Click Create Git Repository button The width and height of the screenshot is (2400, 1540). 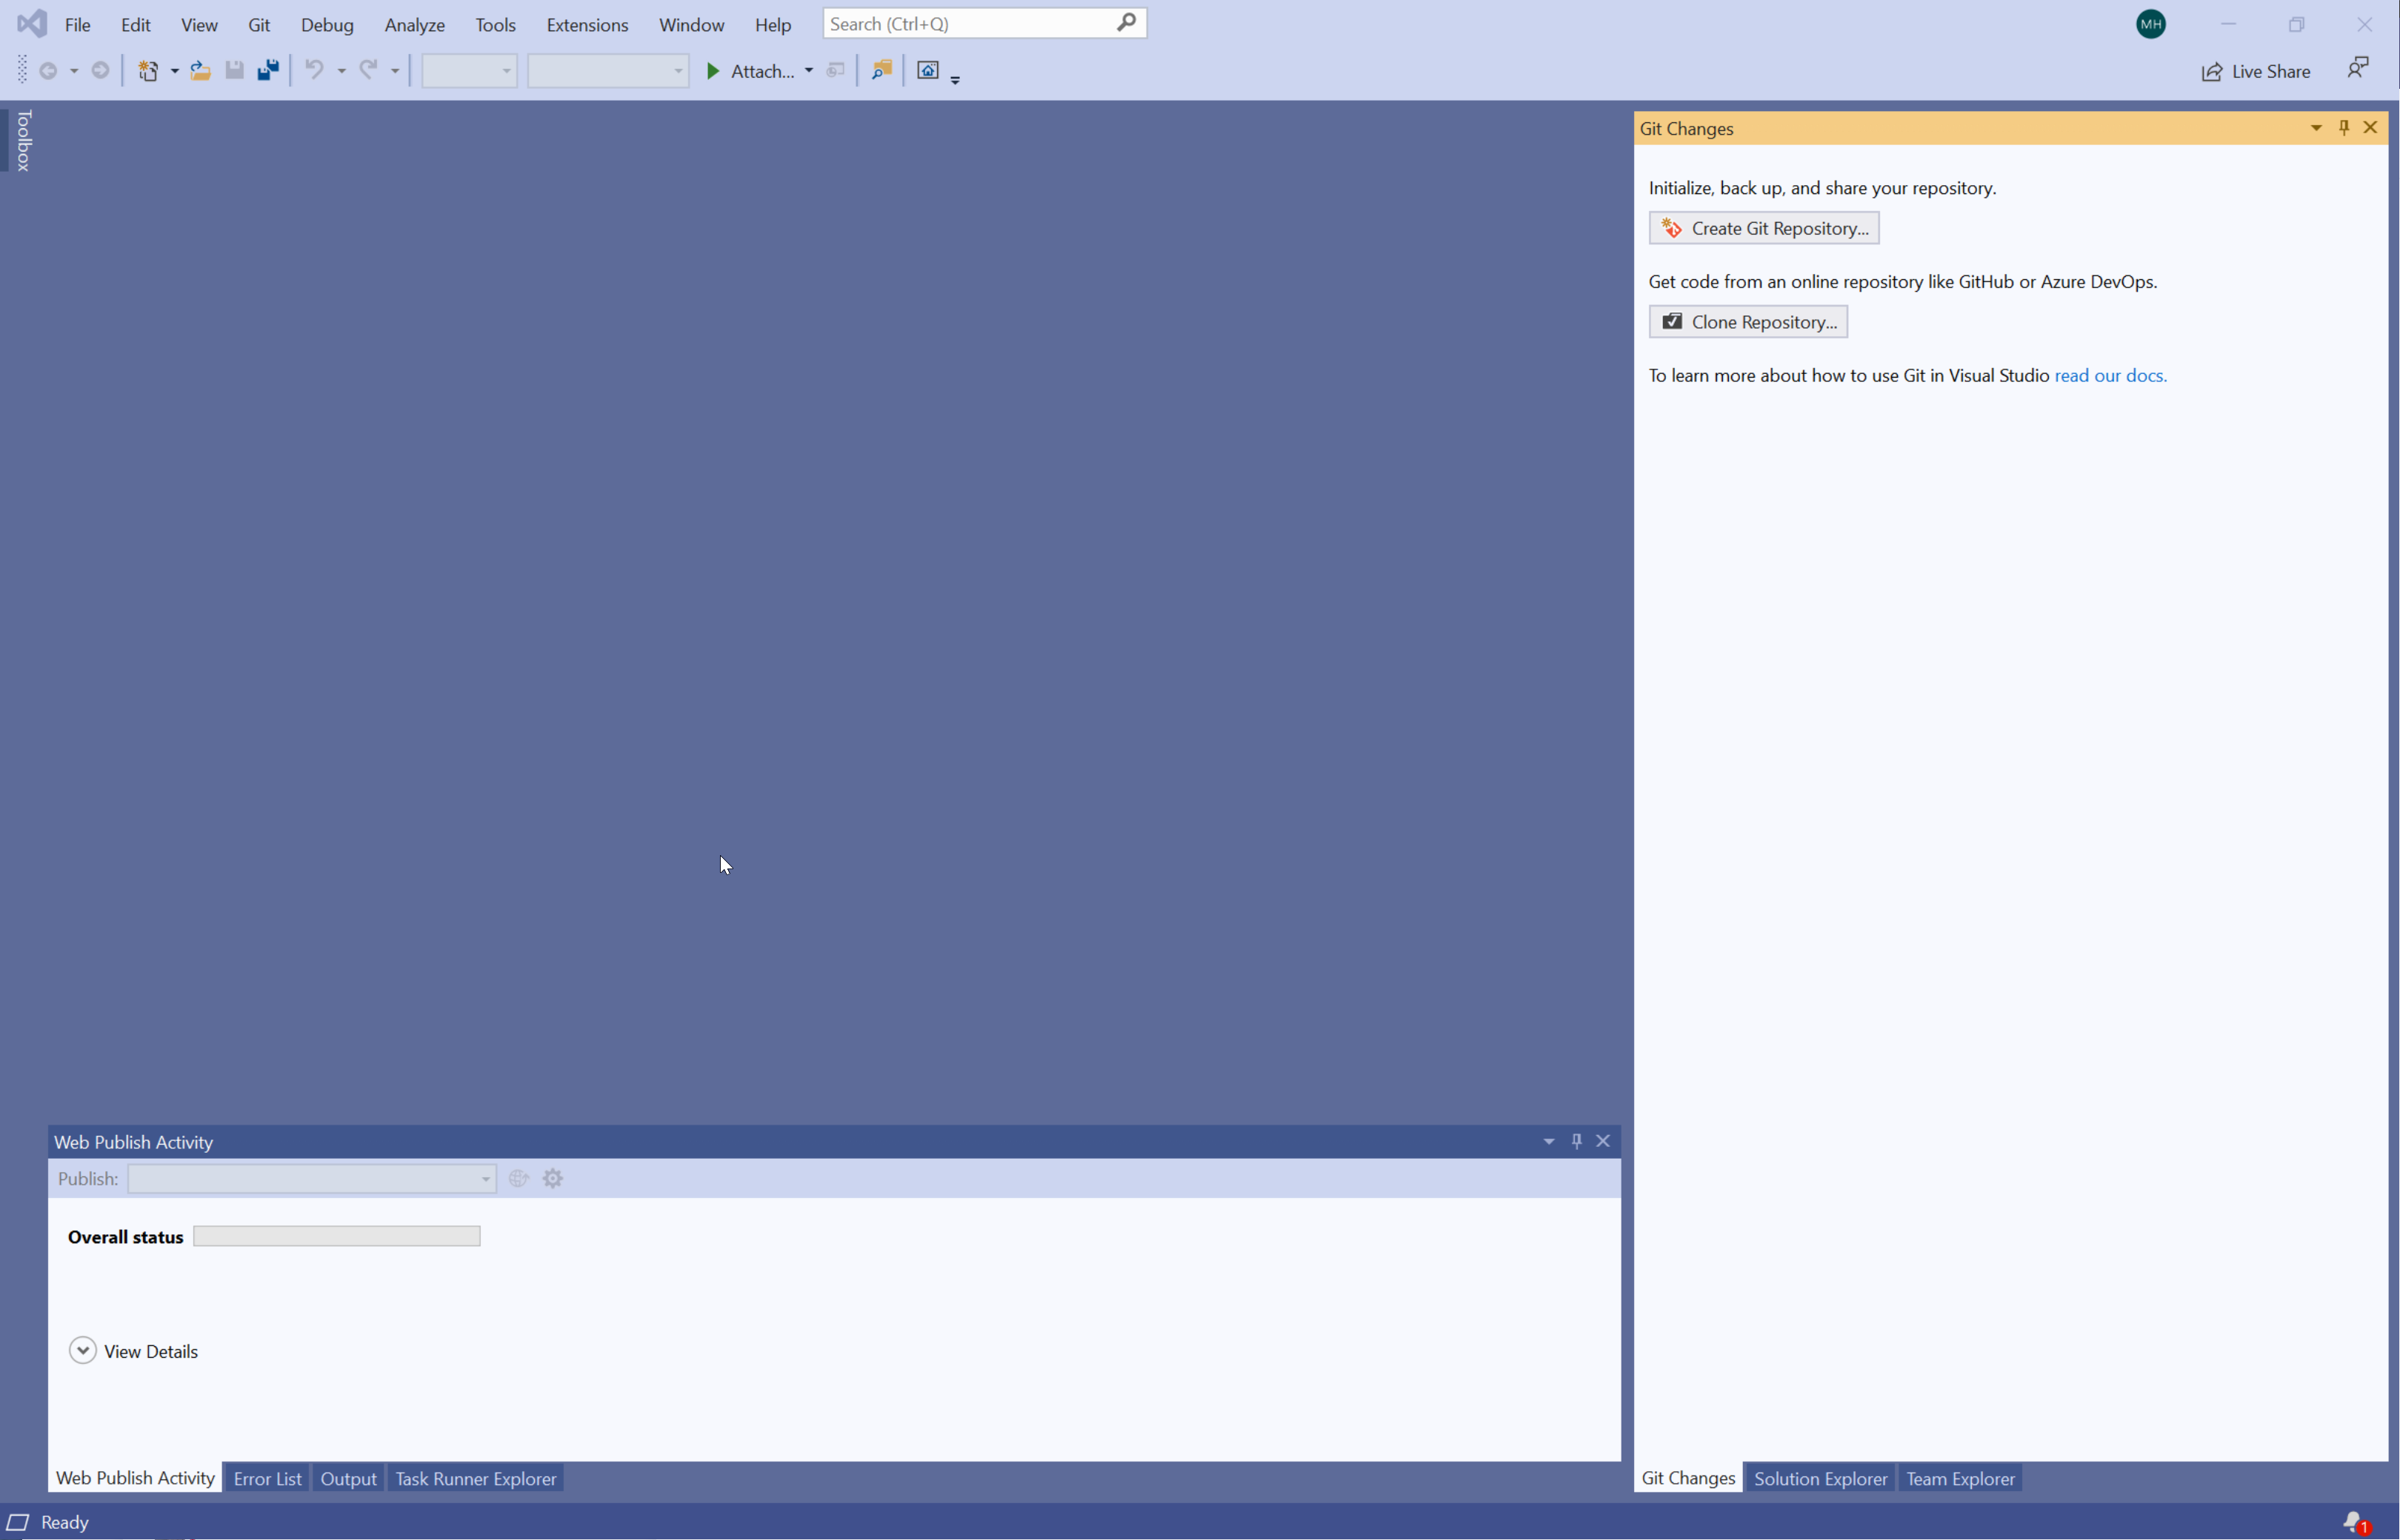point(1764,228)
